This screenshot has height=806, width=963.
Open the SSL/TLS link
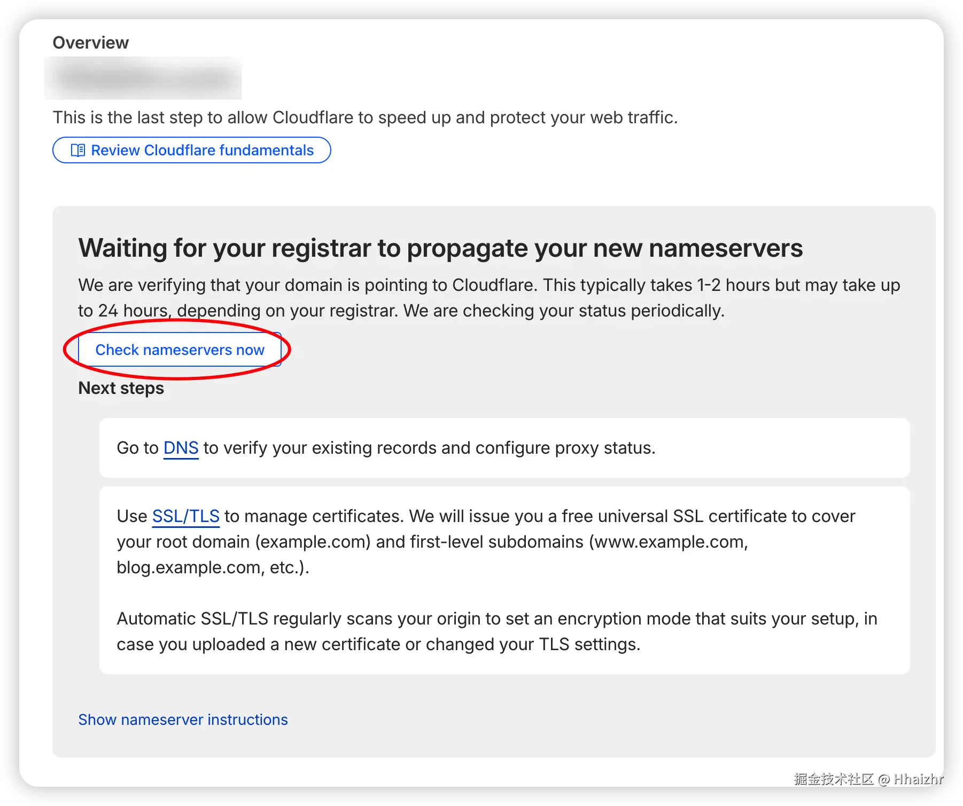[x=185, y=516]
